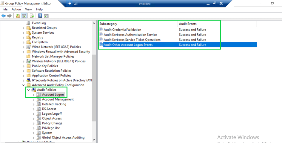
Task: Click the Audit Events column header
Action: [188, 24]
